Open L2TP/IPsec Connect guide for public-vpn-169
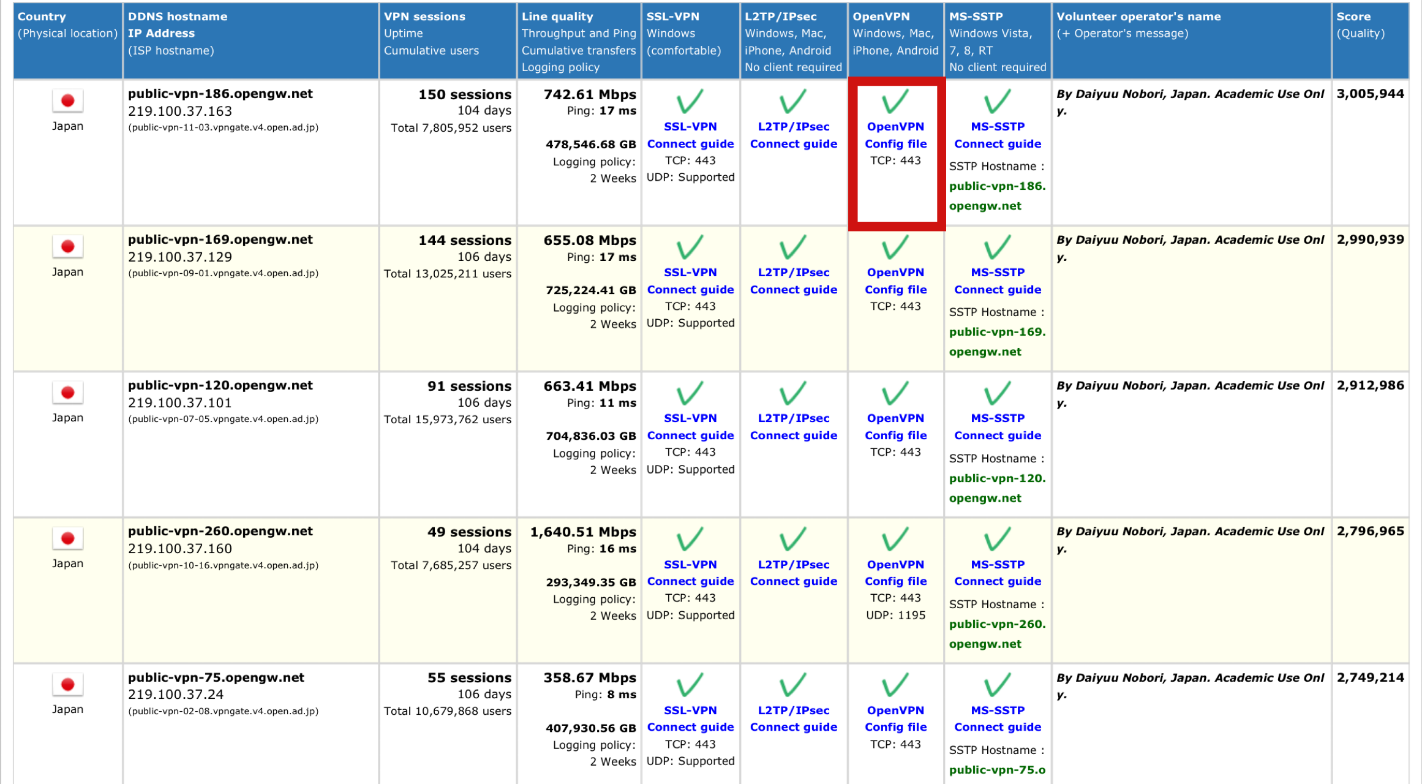 [793, 281]
